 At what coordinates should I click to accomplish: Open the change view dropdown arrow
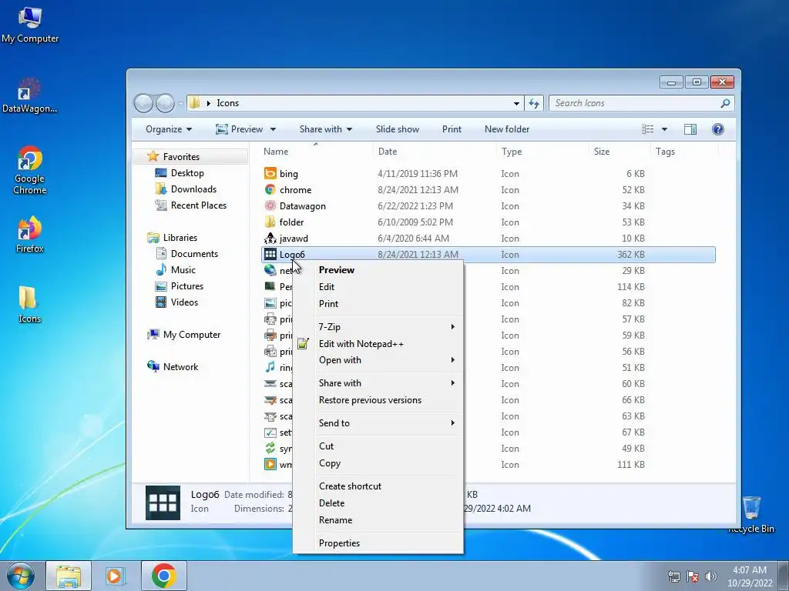(664, 129)
